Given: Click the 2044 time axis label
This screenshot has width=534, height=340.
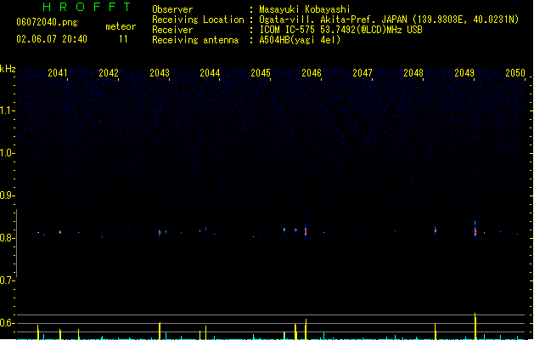Looking at the screenshot, I should pos(210,73).
